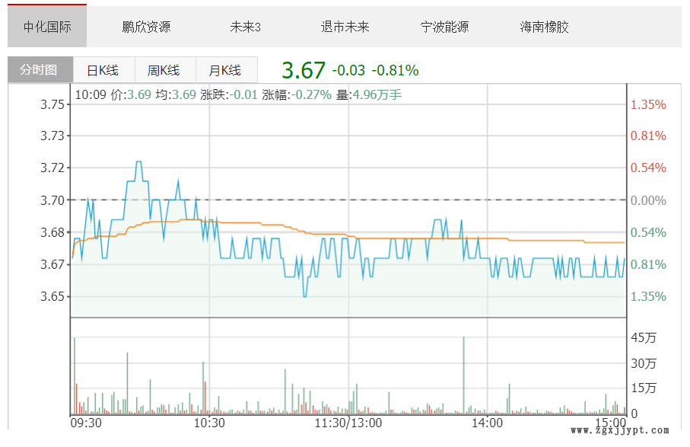Click the 09:30 time axis label
The image size is (690, 447).
pyautogui.click(x=86, y=423)
